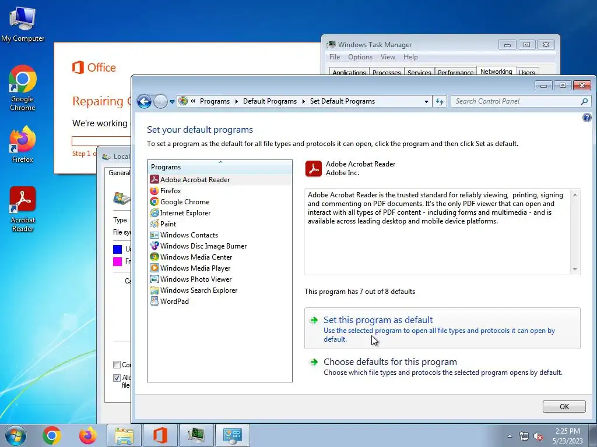Image resolution: width=597 pixels, height=447 pixels.
Task: Select Windows Photo Viewer entry
Action: click(x=220, y=279)
